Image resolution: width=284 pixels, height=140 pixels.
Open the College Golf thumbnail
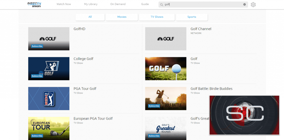pyautogui.click(x=49, y=69)
